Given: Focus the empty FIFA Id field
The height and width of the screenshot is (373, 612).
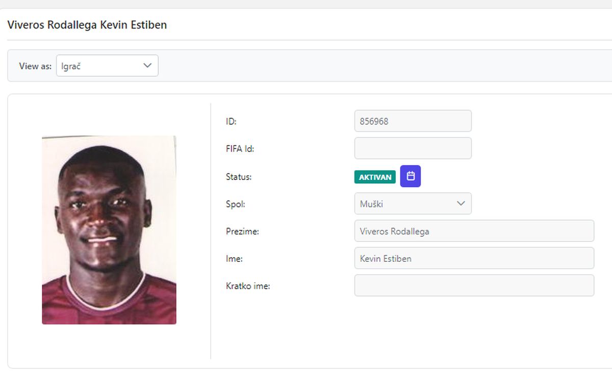Looking at the screenshot, I should click(x=413, y=148).
